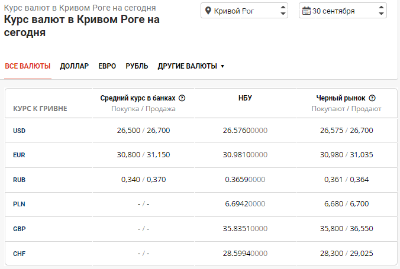The height and width of the screenshot is (269, 400).
Task: Open the Рубль tab
Action: (x=137, y=66)
